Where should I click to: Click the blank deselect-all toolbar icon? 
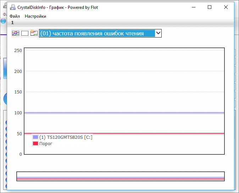pos(25,33)
